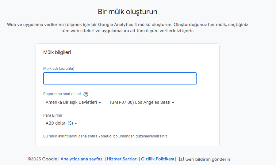Click the help icon beside Raporlama saat dilimi

pos(86,94)
